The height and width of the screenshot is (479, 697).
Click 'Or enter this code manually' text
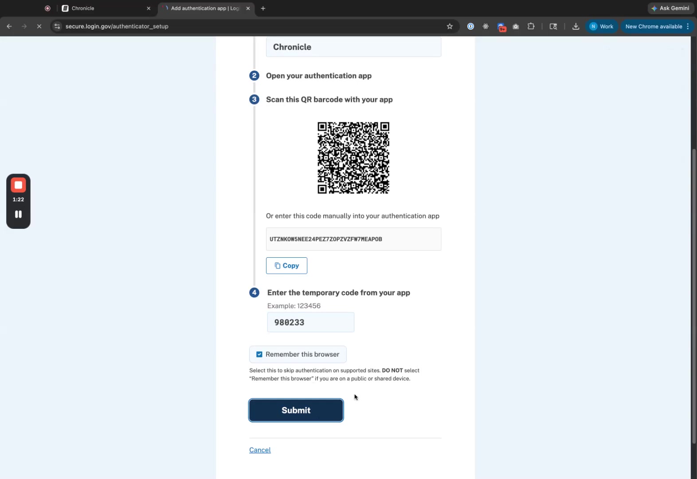point(352,216)
